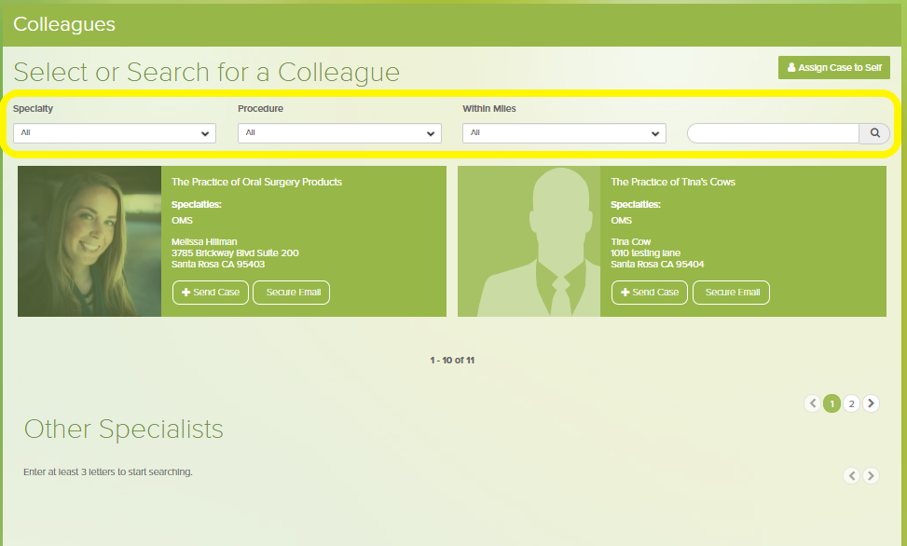
Task: Open The Practice of Oral Surgery Products
Action: click(256, 182)
